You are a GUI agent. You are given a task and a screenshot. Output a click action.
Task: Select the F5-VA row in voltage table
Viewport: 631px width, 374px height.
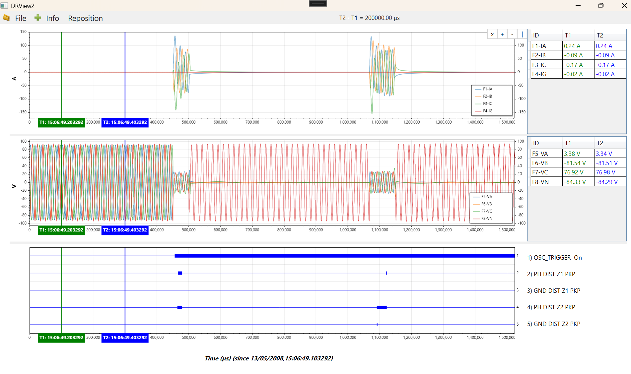[578, 154]
